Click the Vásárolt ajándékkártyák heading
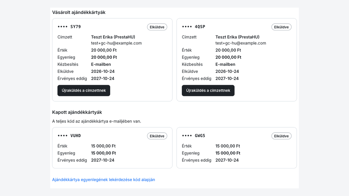349x196 pixels. pyautogui.click(x=79, y=12)
